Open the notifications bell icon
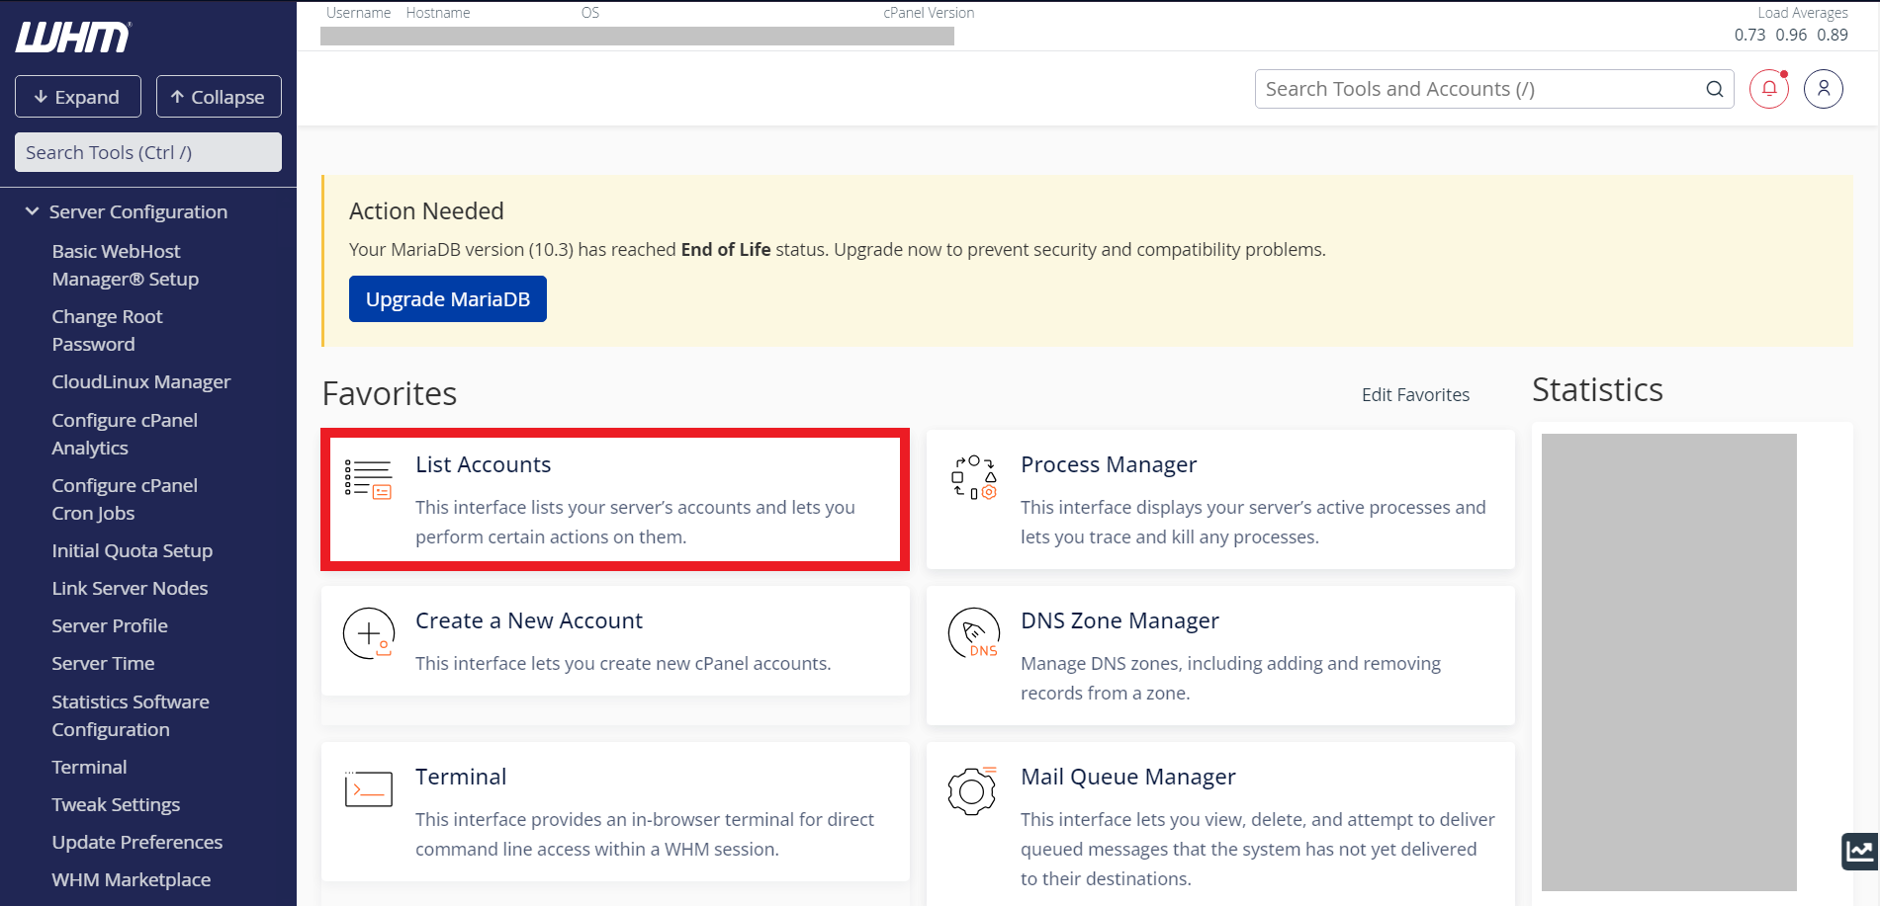This screenshot has width=1880, height=906. (x=1769, y=89)
